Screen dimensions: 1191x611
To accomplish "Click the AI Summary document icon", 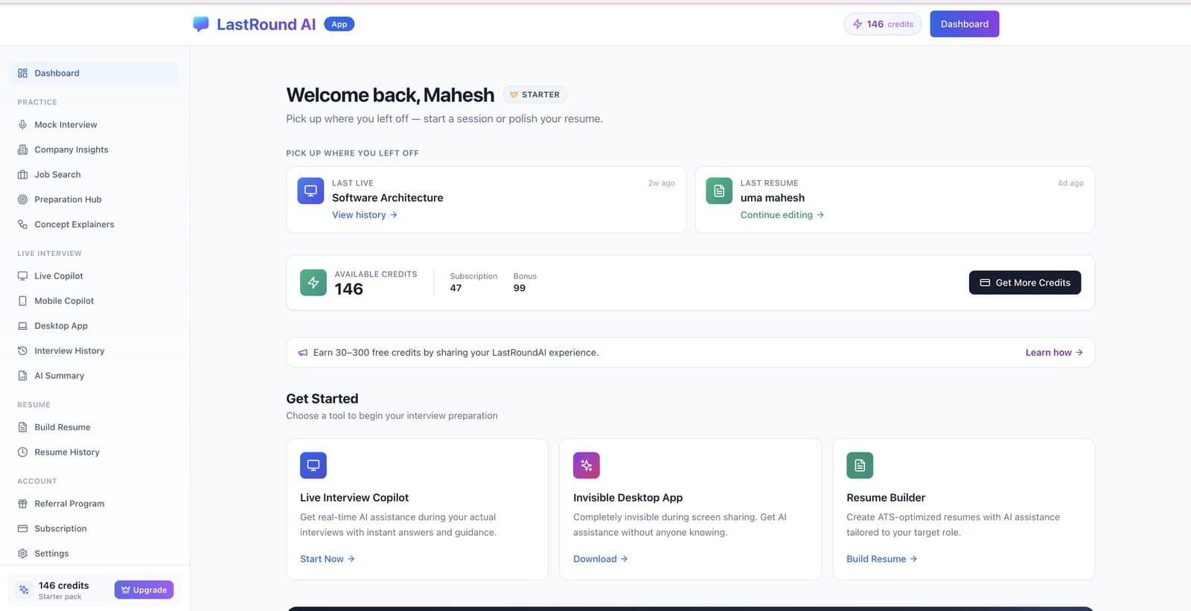I will pos(22,376).
